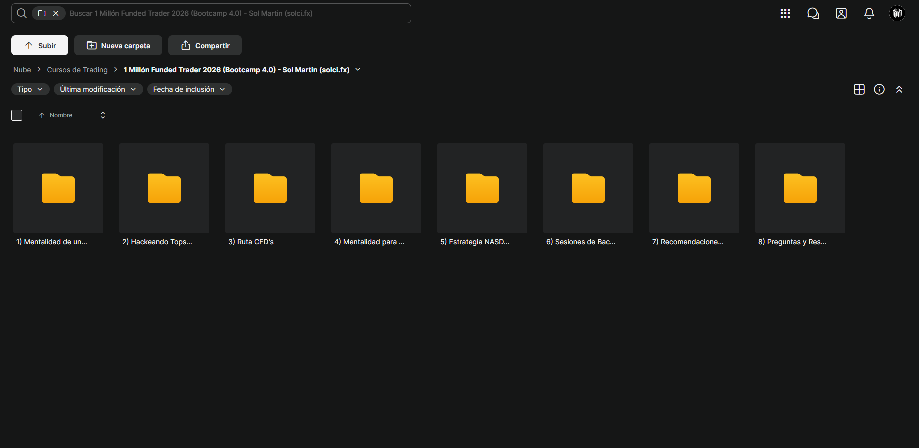This screenshot has width=919, height=448.
Task: Open the apps grid menu icon
Action: coord(785,13)
